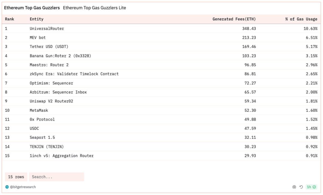Open Ethereum Top Gas Guzzlers Lite query link
323x195 pixels.
point(94,8)
